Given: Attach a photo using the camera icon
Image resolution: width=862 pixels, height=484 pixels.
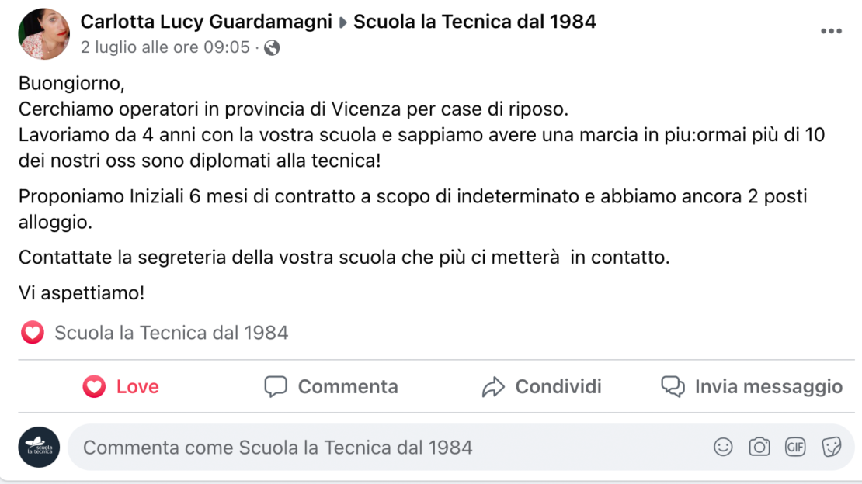Looking at the screenshot, I should (759, 447).
